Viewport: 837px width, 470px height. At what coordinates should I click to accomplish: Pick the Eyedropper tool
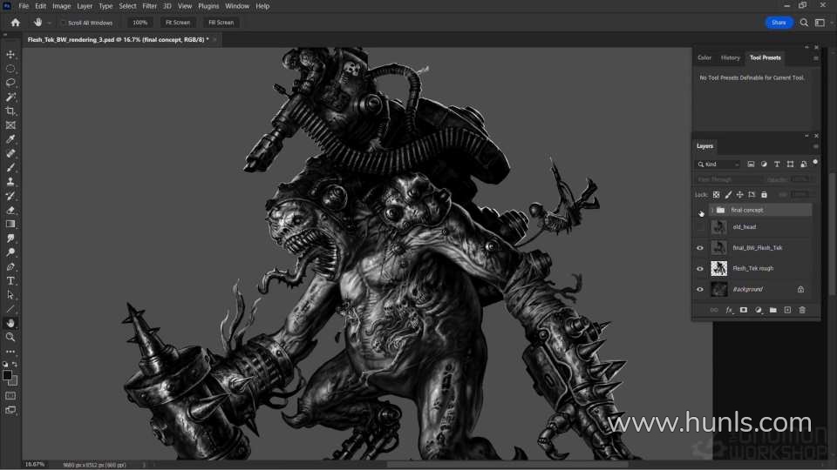pyautogui.click(x=10, y=139)
